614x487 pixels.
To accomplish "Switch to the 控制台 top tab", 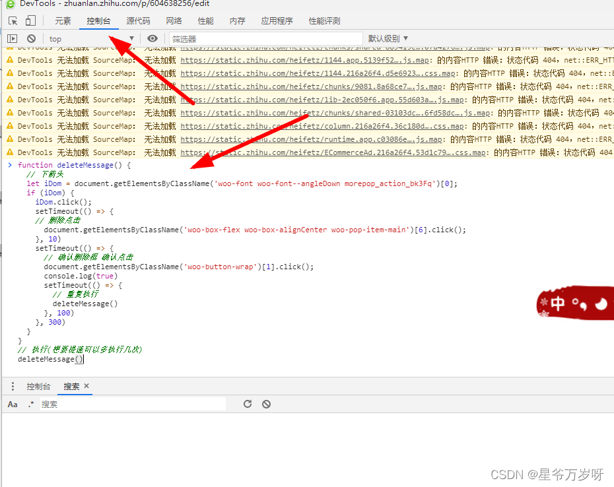I will (x=98, y=20).
